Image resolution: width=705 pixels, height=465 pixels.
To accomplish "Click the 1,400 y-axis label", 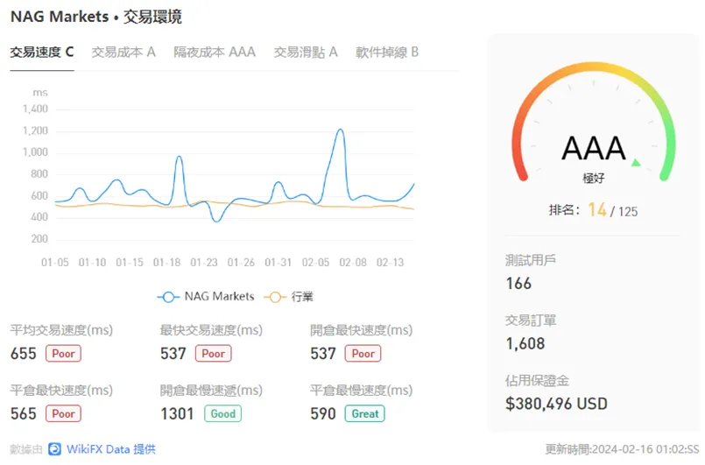I will pyautogui.click(x=35, y=109).
